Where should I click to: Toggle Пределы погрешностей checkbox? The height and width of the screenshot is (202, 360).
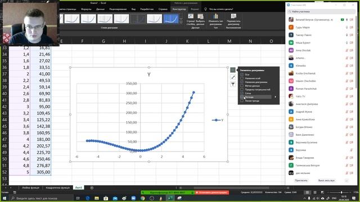[x=242, y=90]
